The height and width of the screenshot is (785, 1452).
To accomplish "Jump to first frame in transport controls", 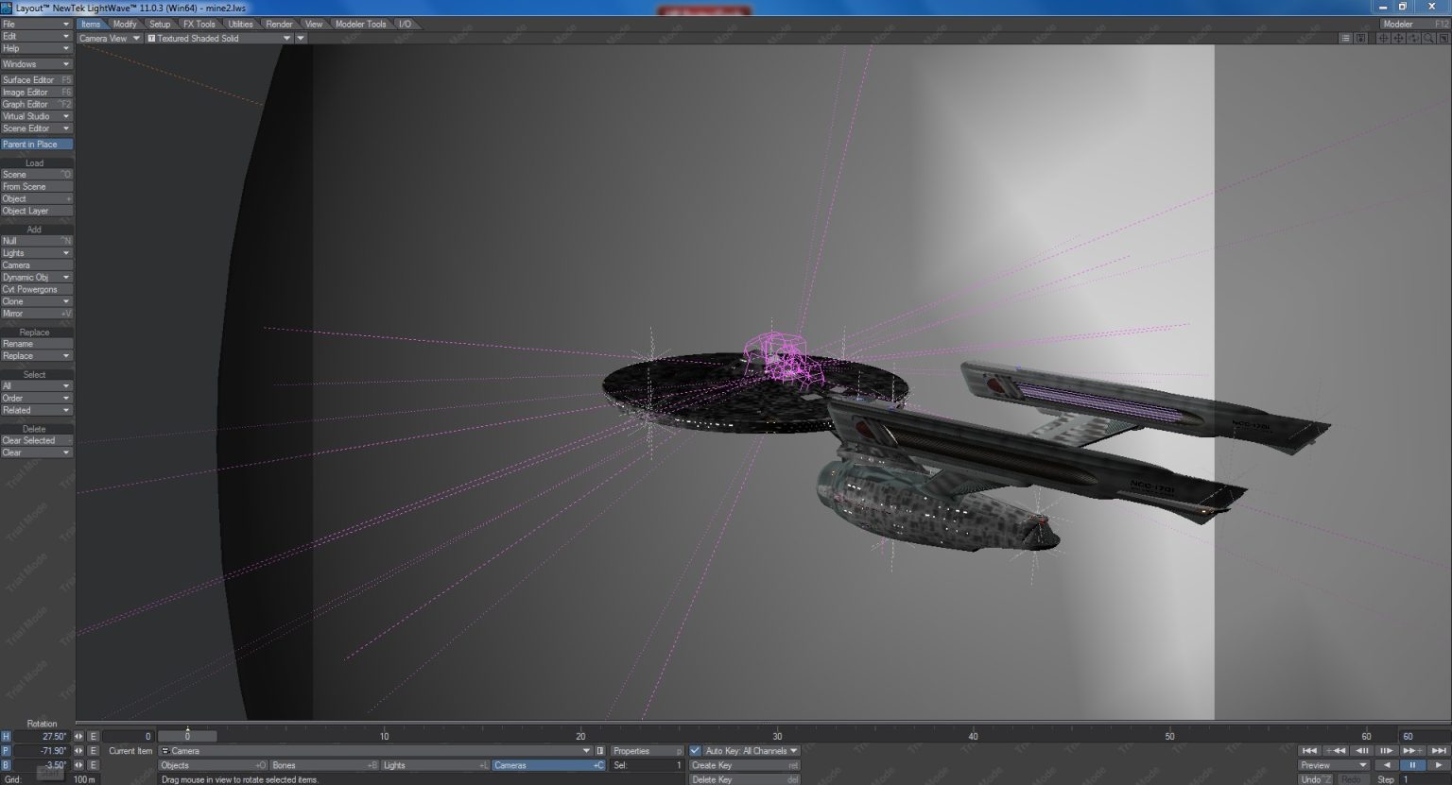I will pos(1309,751).
